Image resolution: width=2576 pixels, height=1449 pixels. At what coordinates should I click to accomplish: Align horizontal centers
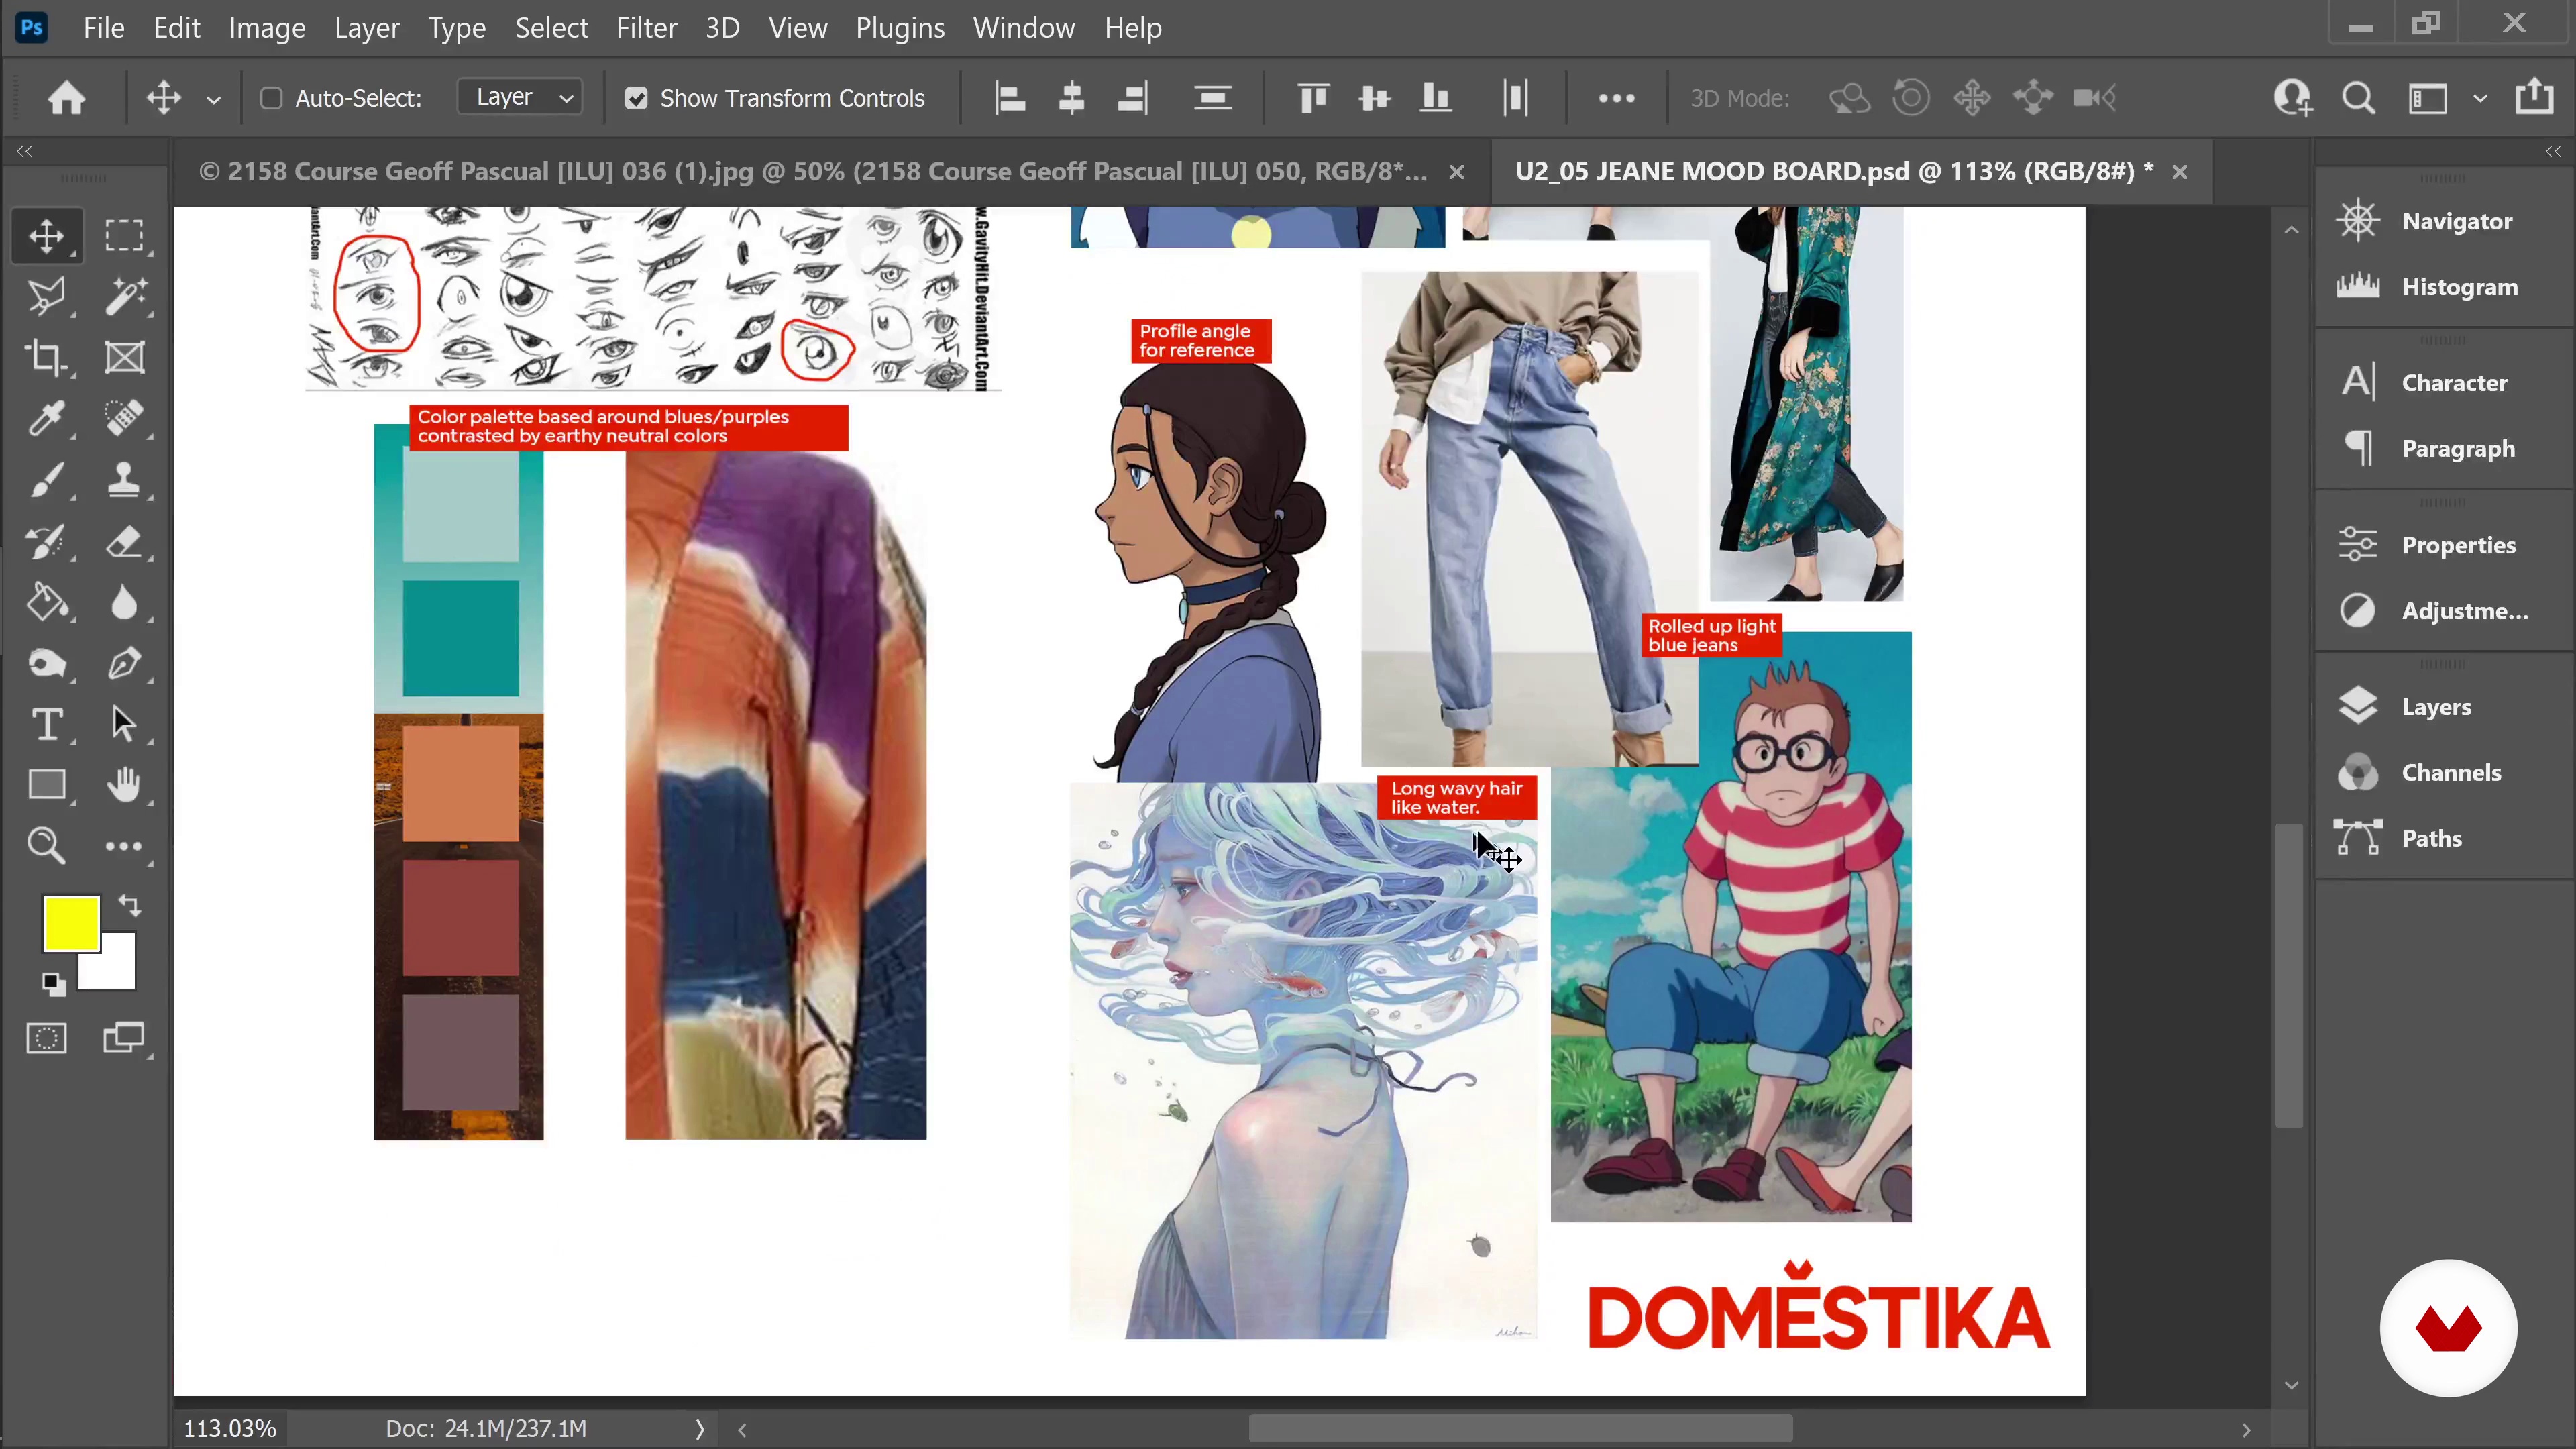pos(1071,98)
